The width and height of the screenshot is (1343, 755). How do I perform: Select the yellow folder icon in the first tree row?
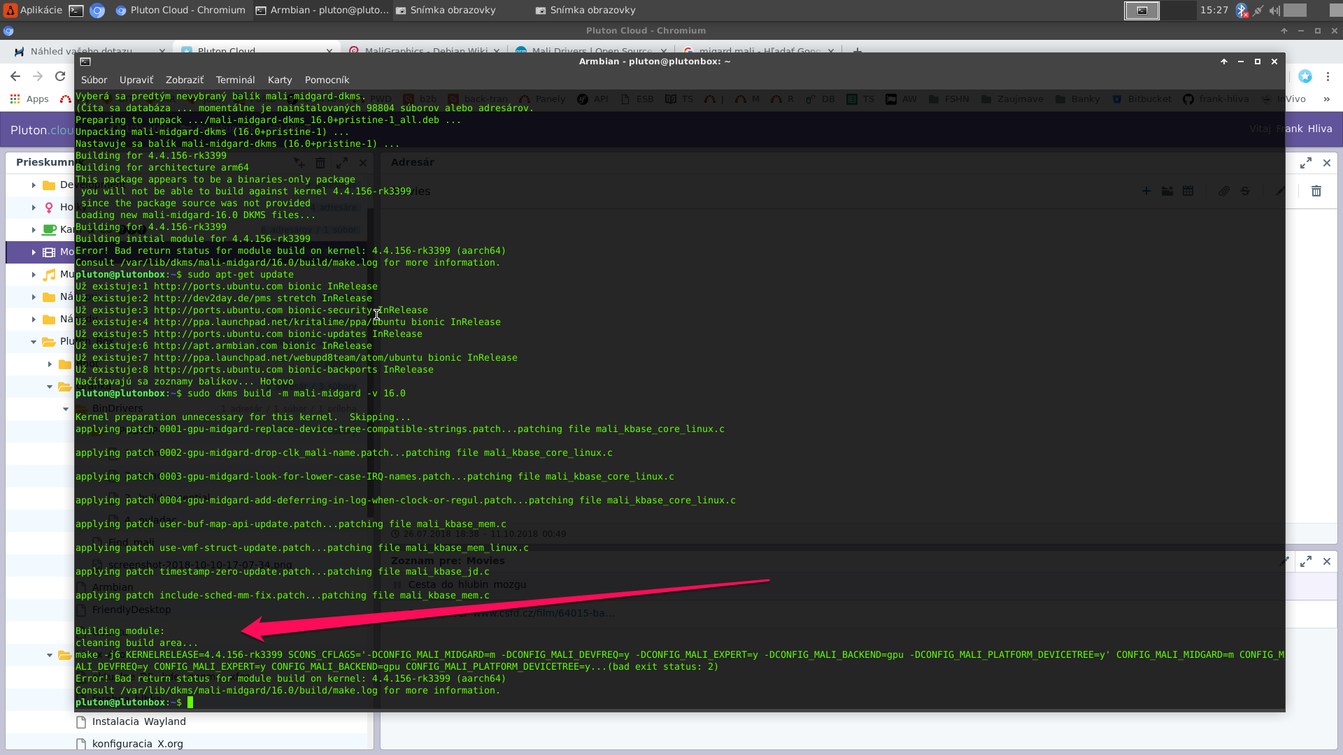coord(49,185)
